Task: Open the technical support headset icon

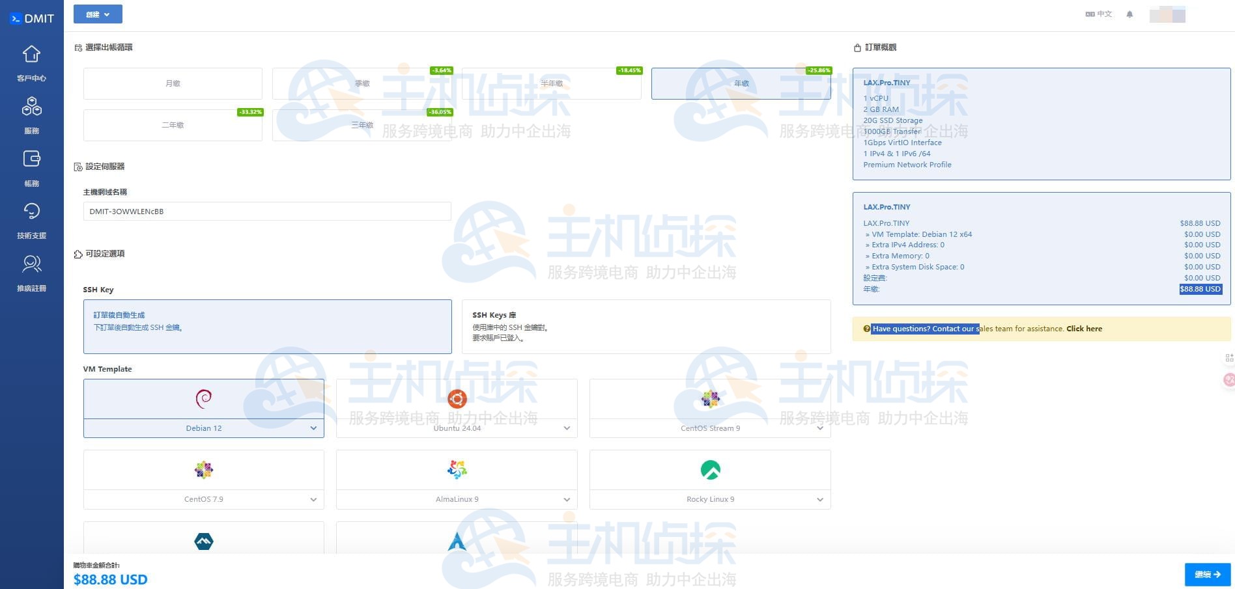Action: pyautogui.click(x=31, y=211)
